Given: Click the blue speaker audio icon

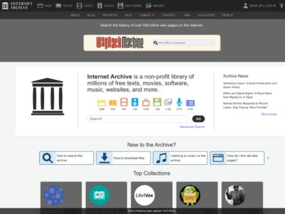Looking at the screenshot, I should click(135, 102).
